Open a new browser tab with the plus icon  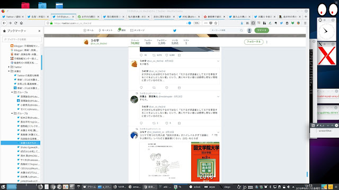click(306, 16)
